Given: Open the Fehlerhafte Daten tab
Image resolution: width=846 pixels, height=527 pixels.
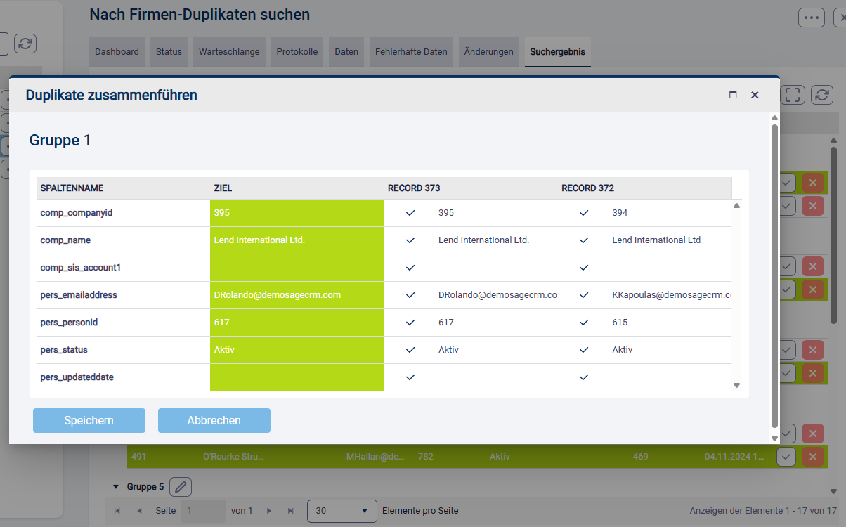Looking at the screenshot, I should (410, 51).
